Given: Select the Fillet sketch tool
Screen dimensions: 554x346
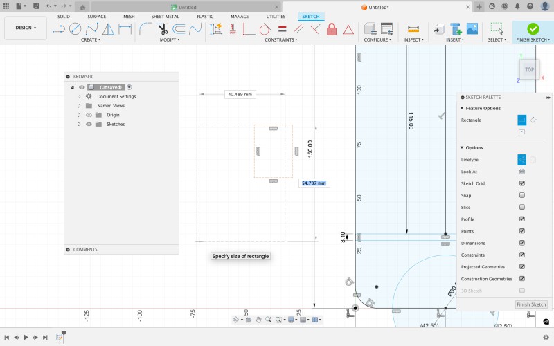Looking at the screenshot, I should [x=145, y=29].
